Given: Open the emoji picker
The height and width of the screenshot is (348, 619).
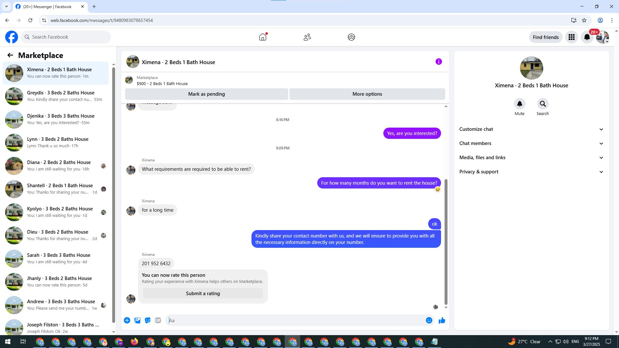Looking at the screenshot, I should [x=429, y=320].
